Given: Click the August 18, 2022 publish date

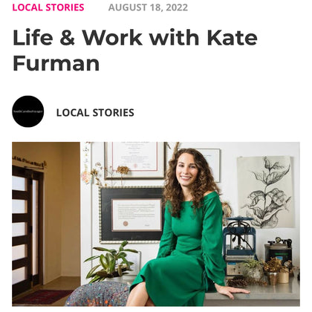Looking at the screenshot, I should coord(148,7).
